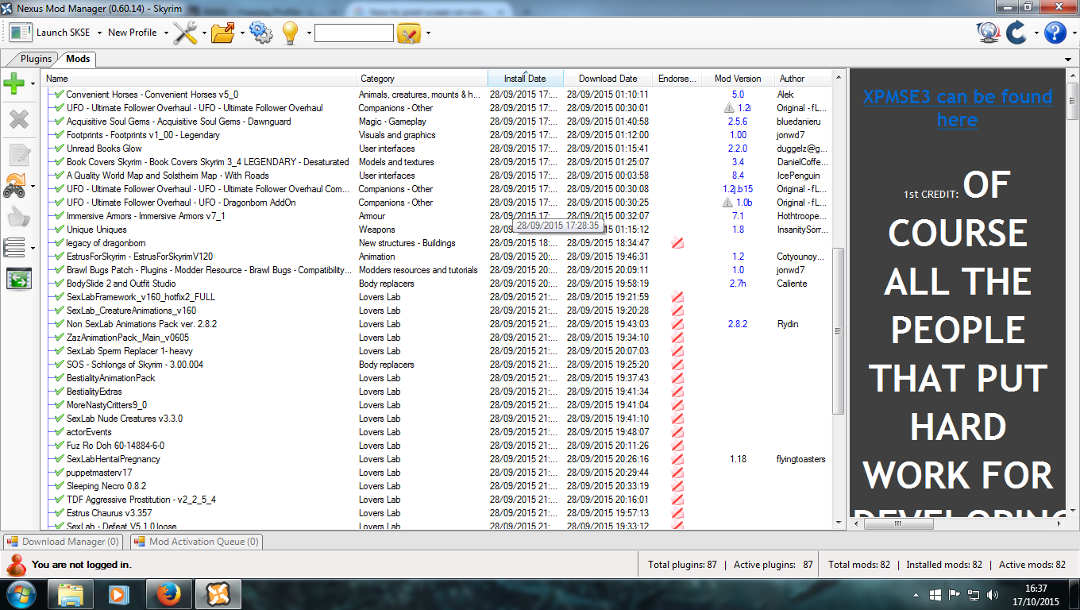Open dropdown arrow next to folder icon

[x=242, y=33]
